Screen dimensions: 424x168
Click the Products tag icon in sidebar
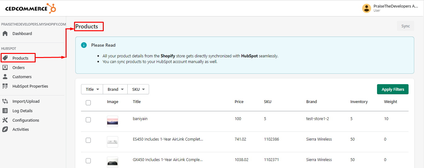click(5, 58)
